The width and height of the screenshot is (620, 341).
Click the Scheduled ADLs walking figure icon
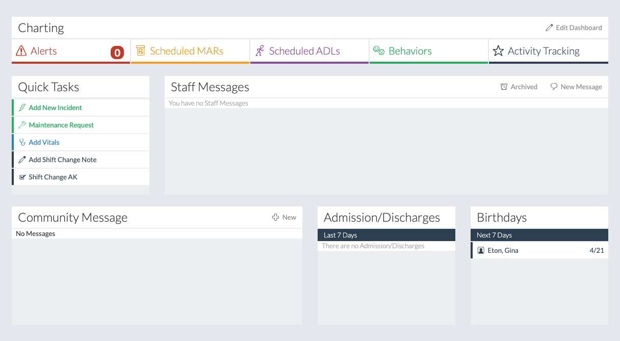(260, 51)
